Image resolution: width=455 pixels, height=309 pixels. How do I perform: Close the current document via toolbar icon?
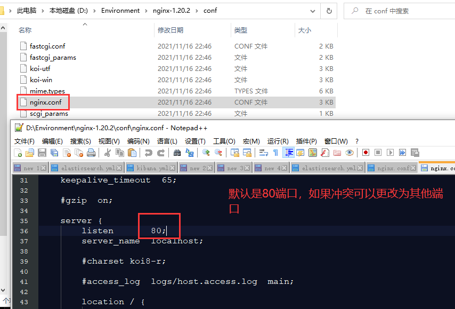click(67, 153)
